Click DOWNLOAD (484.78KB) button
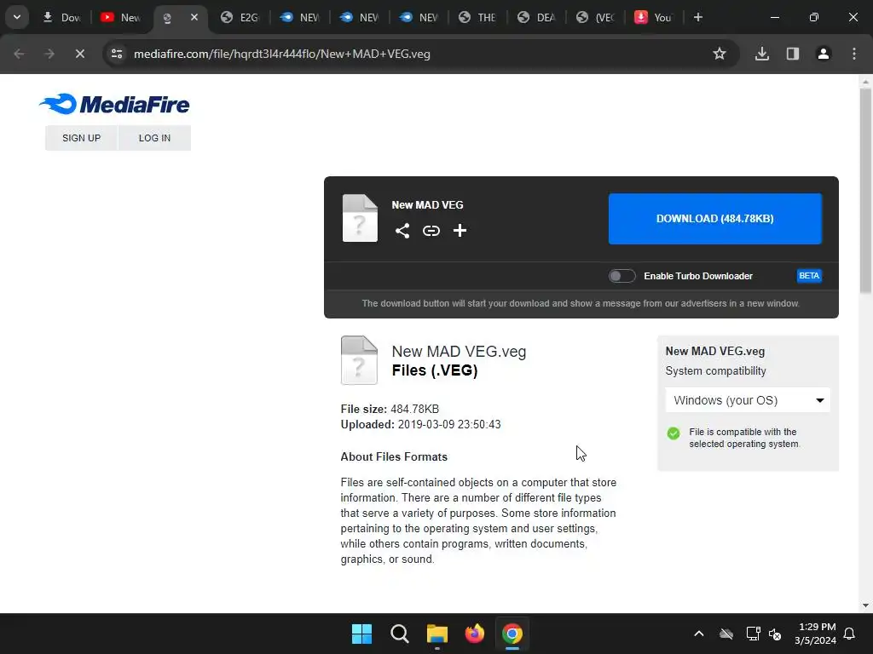Screen dimensions: 873x654 tap(715, 219)
